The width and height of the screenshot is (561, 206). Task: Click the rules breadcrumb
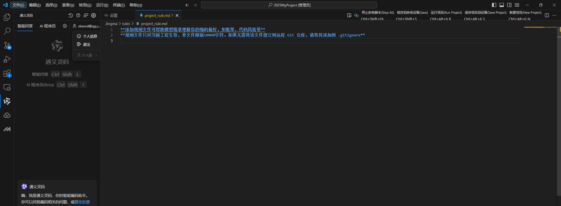click(x=126, y=24)
